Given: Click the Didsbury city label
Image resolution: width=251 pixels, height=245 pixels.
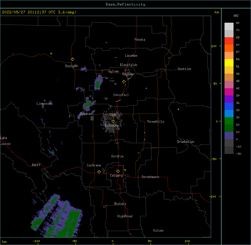Looking at the screenshot, I should pyautogui.click(x=112, y=125).
